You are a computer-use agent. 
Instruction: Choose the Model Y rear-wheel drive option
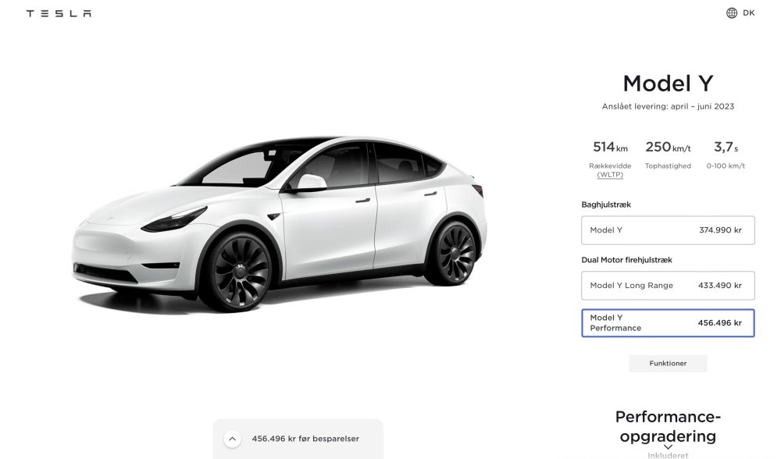pos(668,230)
